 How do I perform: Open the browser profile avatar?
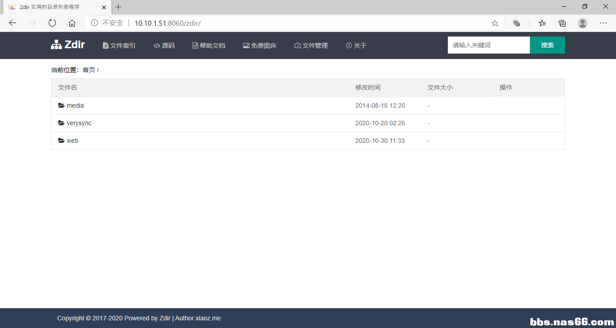pos(583,23)
